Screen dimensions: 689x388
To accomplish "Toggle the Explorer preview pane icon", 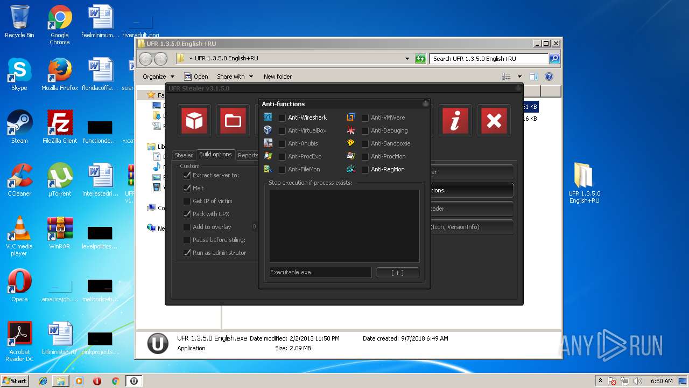I will (534, 77).
